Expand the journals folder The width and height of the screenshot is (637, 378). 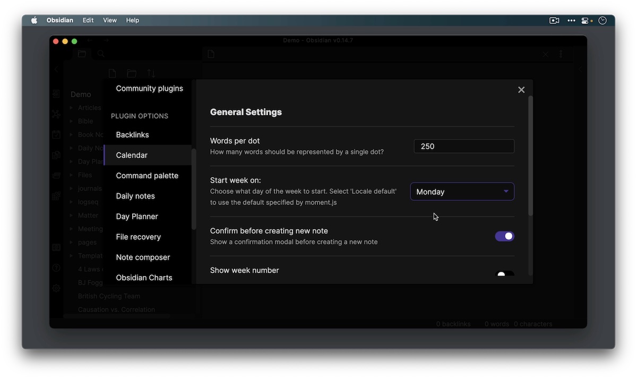point(71,188)
